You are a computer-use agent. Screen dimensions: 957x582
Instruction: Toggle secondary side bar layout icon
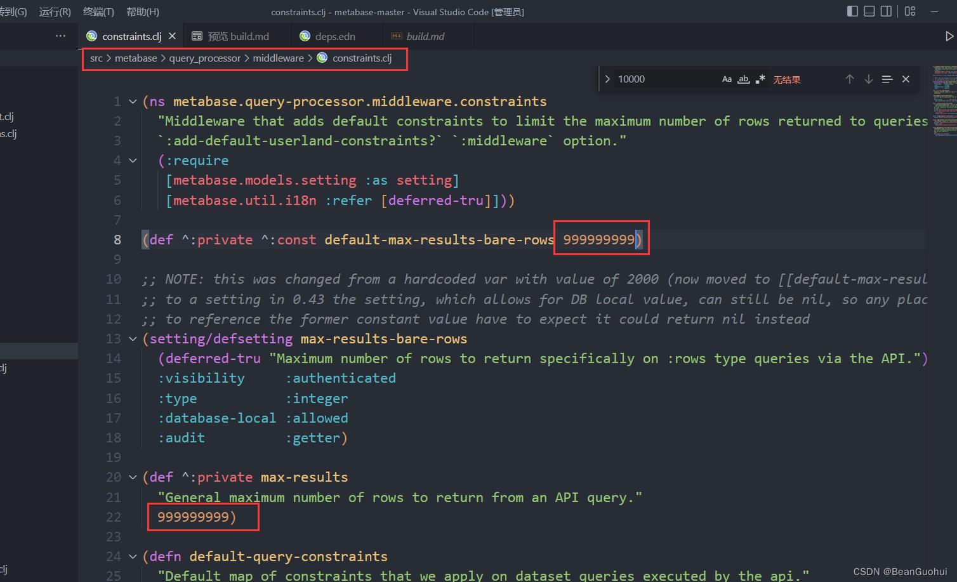click(x=886, y=11)
